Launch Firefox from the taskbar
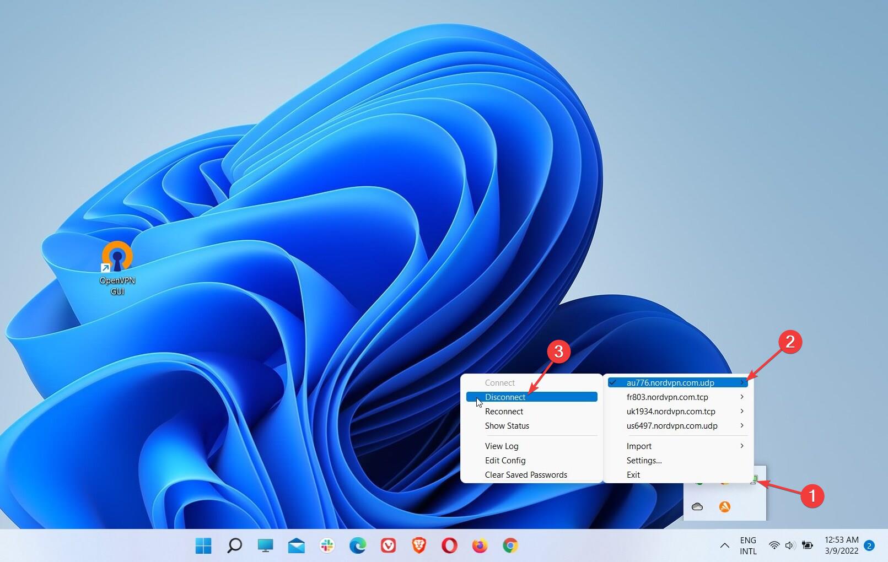 (480, 545)
